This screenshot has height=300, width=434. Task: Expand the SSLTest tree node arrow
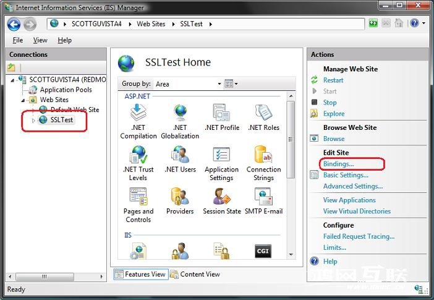(x=33, y=121)
